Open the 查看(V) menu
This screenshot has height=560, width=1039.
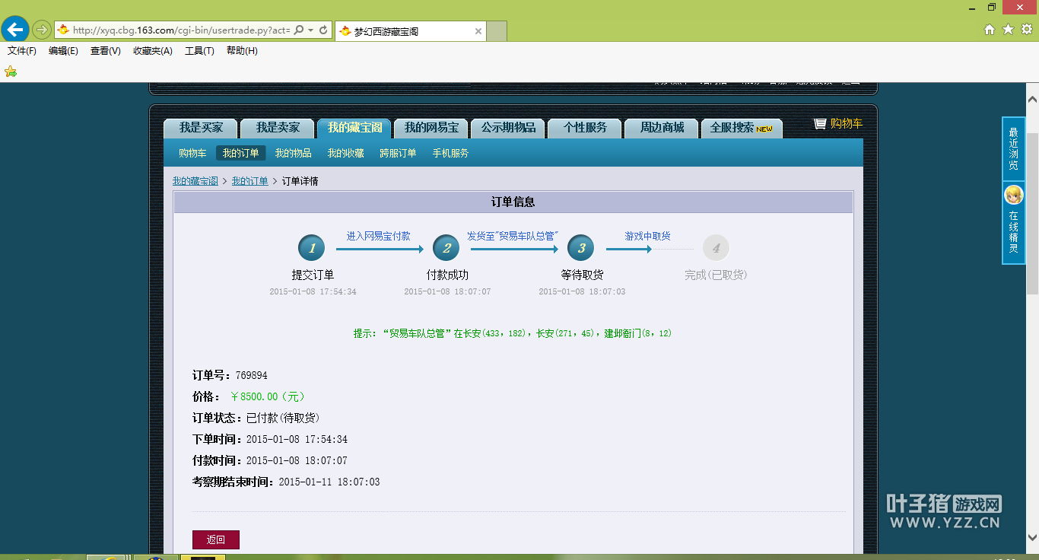tap(106, 51)
